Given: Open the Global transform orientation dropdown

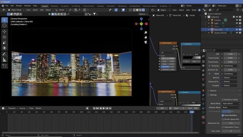Looking at the screenshot, I should pyautogui.click(x=61, y=10).
